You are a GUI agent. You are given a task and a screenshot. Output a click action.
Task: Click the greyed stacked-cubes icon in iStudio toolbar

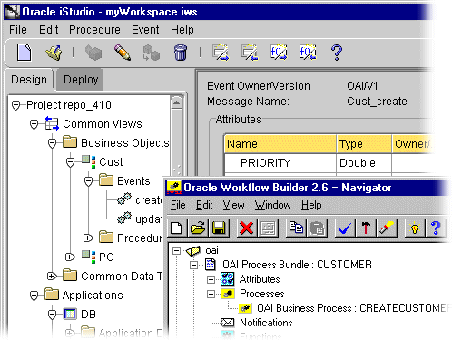point(152,53)
